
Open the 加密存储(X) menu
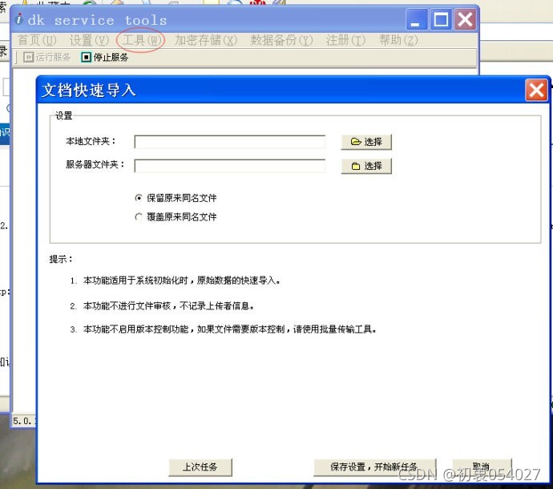coord(206,40)
